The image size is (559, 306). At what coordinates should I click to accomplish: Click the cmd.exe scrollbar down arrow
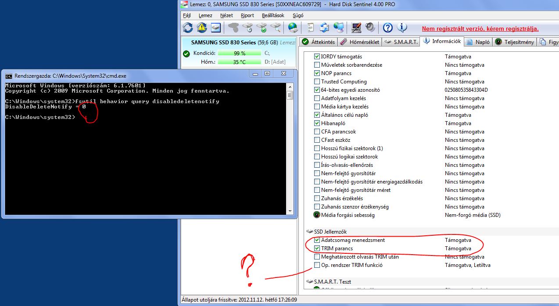(290, 212)
